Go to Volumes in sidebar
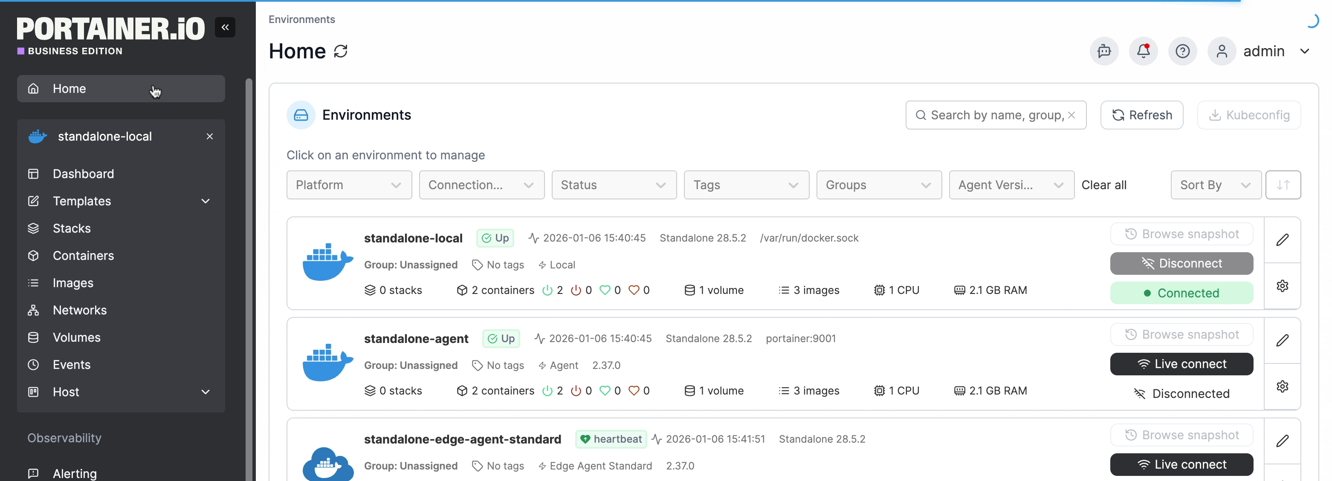This screenshot has height=481, width=1332. point(76,337)
